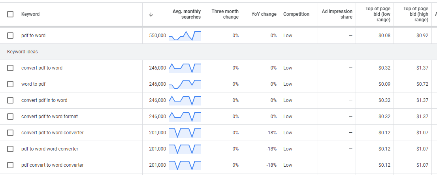Sort by the Competition column header
437x175 pixels.
296,14
